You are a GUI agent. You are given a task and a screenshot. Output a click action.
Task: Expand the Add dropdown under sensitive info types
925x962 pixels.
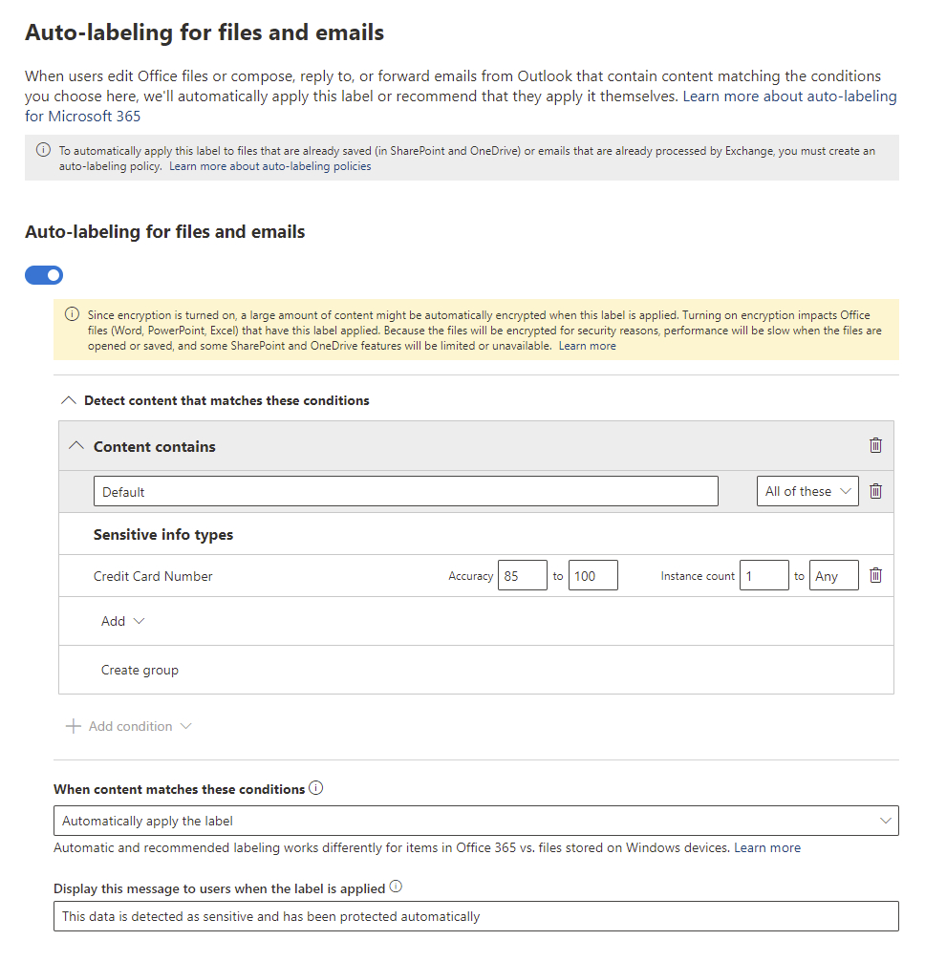pyautogui.click(x=123, y=621)
